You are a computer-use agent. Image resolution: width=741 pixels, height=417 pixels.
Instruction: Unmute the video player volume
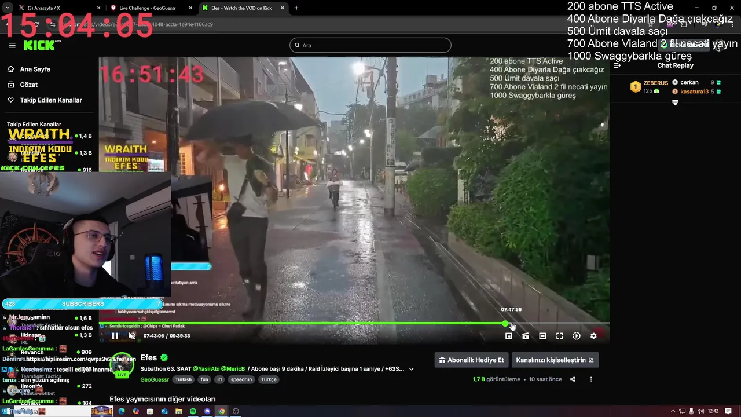(x=132, y=336)
